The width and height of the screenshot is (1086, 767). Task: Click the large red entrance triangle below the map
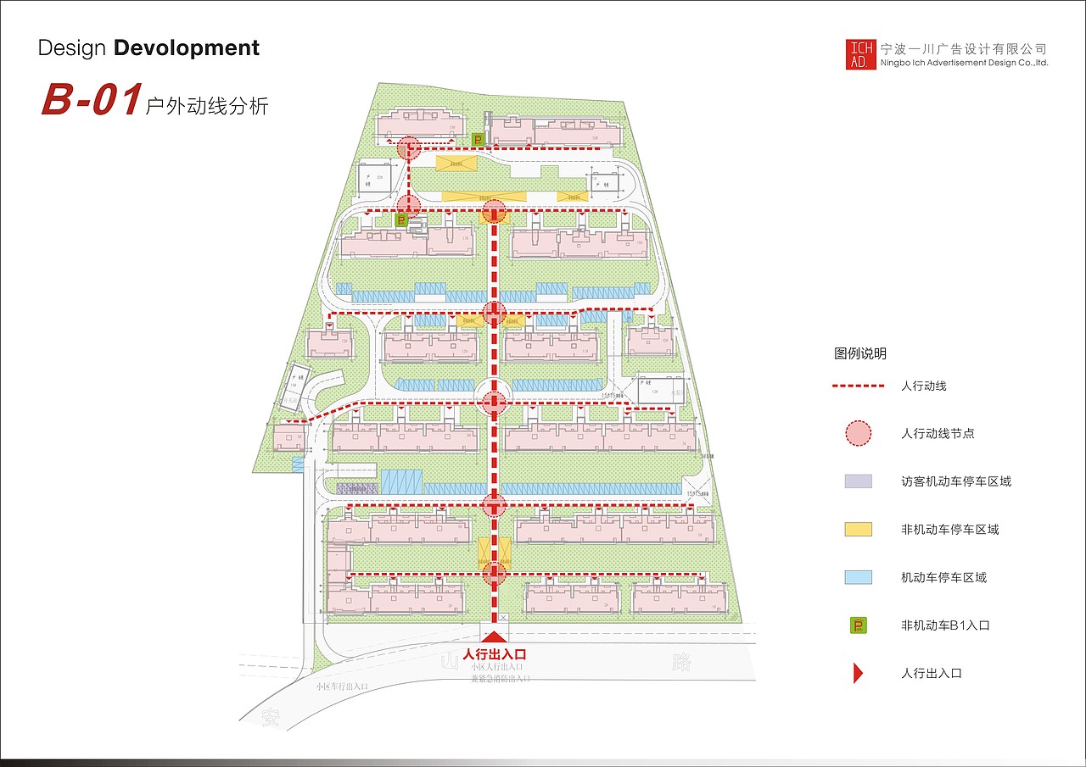[495, 635]
